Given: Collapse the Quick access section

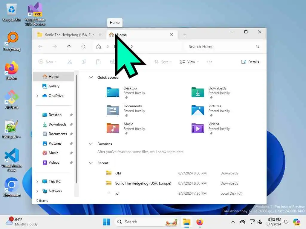Looking at the screenshot, I should [x=91, y=77].
